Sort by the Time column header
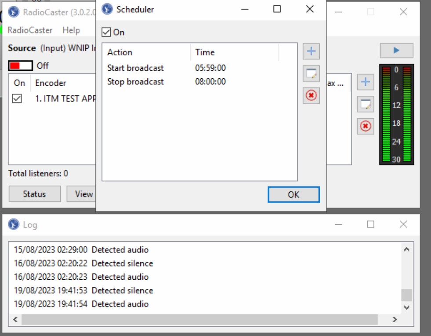 234,52
